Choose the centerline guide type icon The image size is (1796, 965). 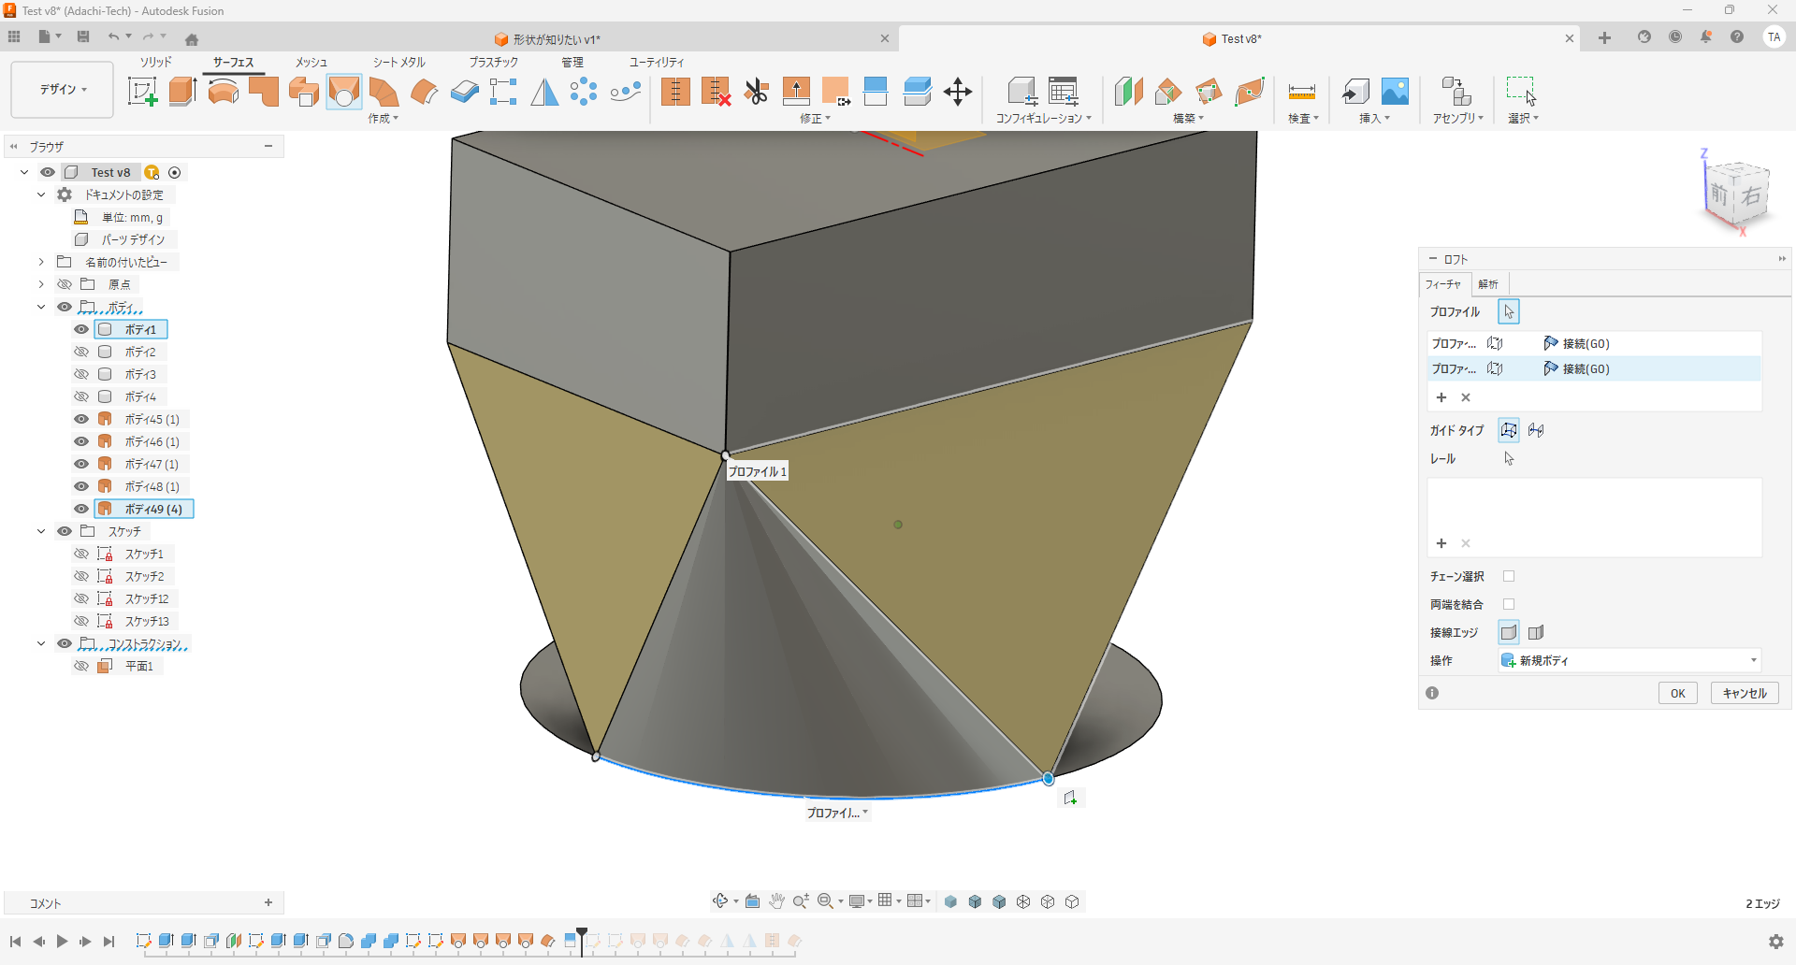pyautogui.click(x=1536, y=430)
